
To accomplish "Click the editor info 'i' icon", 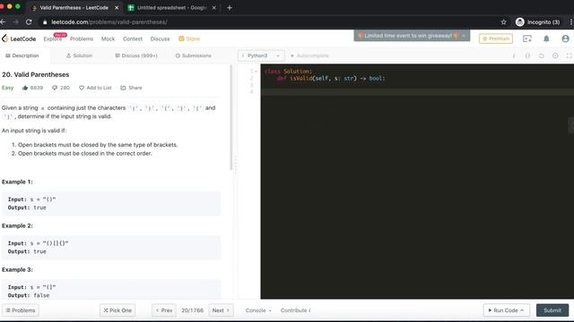I will (514, 55).
